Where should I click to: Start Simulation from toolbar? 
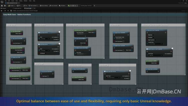(x=62, y=6)
